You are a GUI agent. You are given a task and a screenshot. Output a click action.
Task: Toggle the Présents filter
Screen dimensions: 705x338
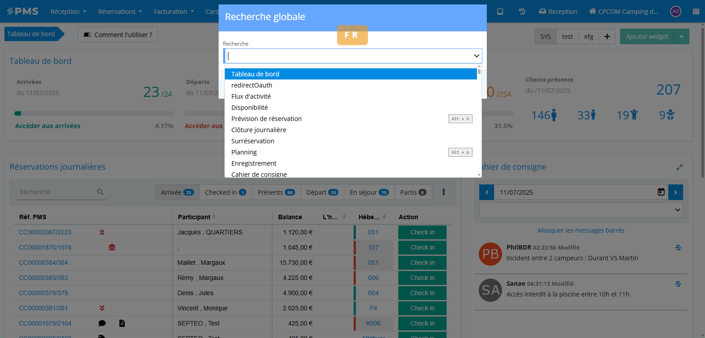[276, 192]
